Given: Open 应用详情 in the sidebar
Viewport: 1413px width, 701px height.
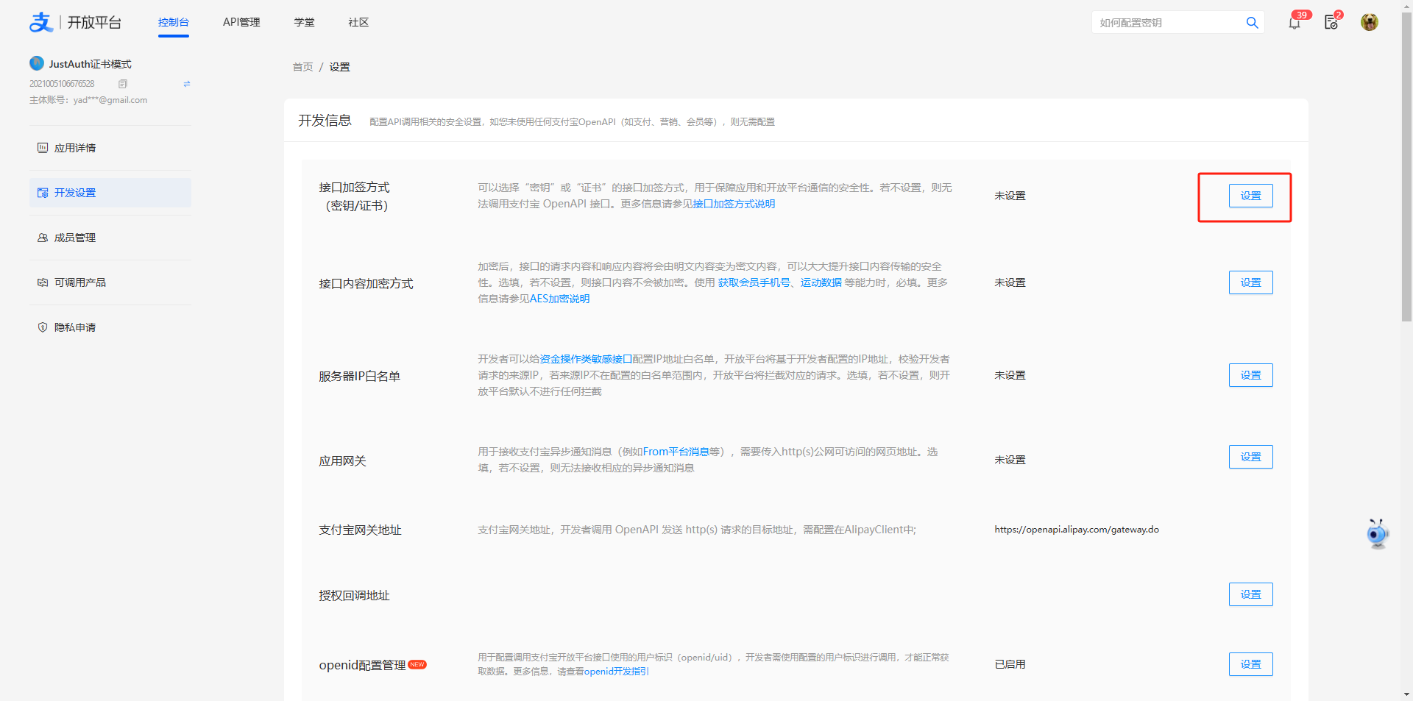Looking at the screenshot, I should click(x=110, y=148).
